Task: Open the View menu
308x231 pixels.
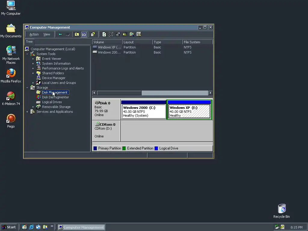Action: [x=47, y=34]
